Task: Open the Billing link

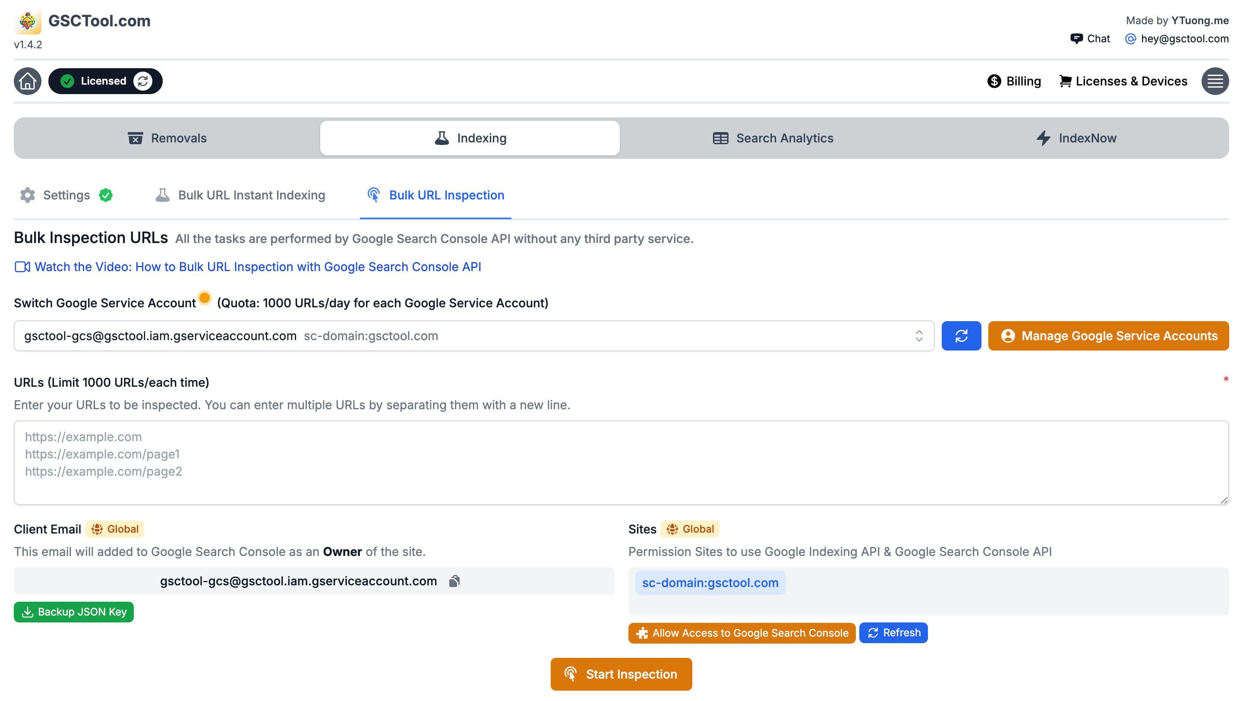Action: tap(1014, 81)
